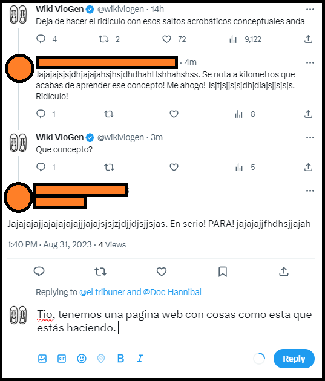The image size is (325, 381).
Task: Like the "Que concepto?" tweet
Action: click(174, 167)
